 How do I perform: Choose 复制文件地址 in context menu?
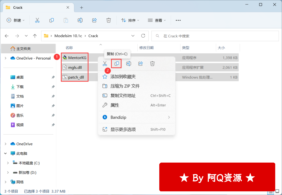coord(137,96)
